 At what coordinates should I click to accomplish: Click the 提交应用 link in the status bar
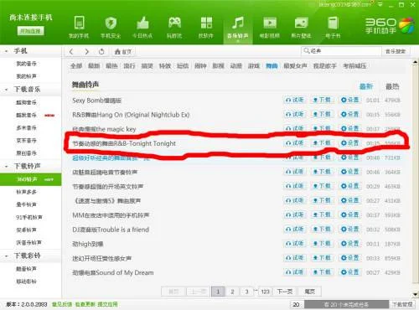pyautogui.click(x=107, y=304)
